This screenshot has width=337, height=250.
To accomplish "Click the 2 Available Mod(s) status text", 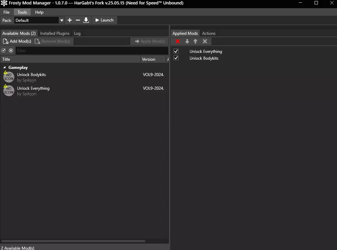I will click(18, 248).
